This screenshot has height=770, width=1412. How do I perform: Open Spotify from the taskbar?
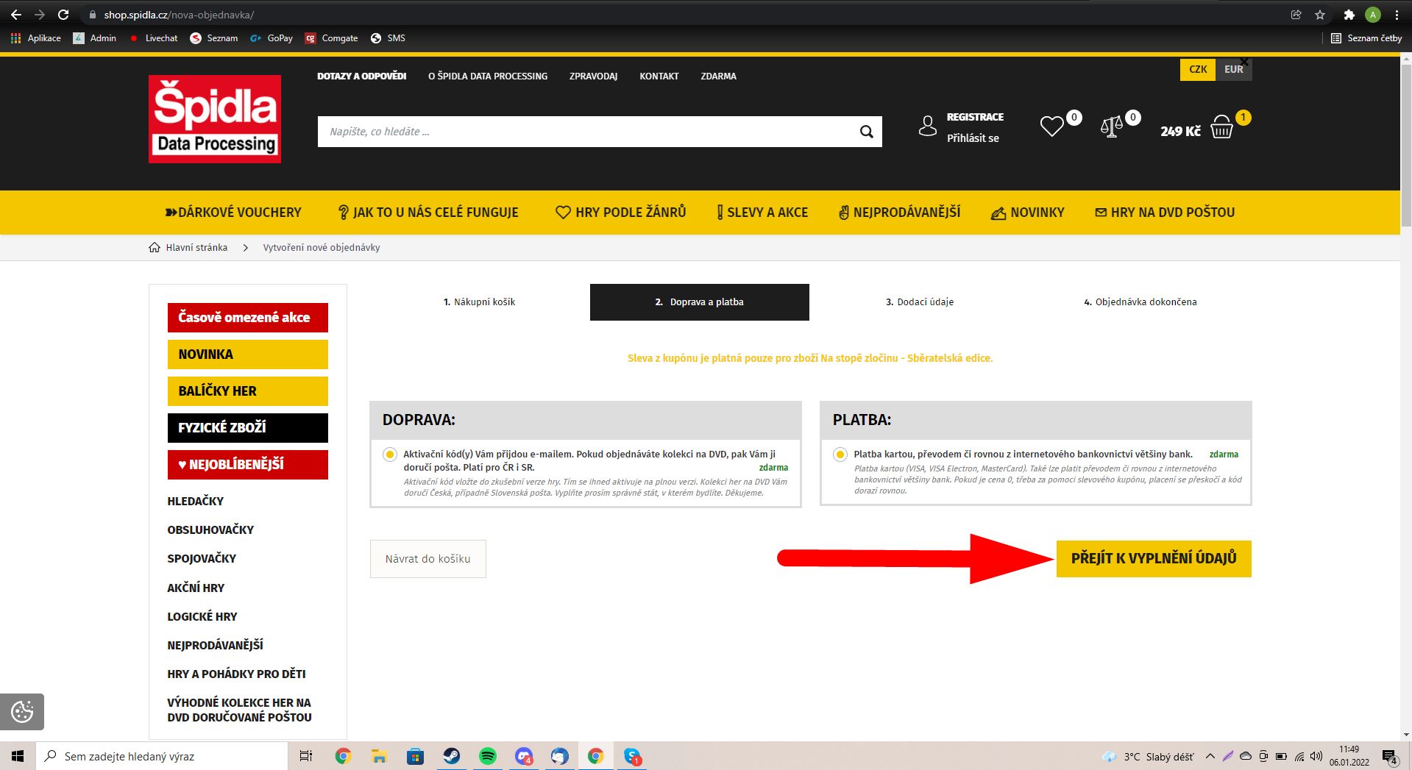click(x=487, y=756)
